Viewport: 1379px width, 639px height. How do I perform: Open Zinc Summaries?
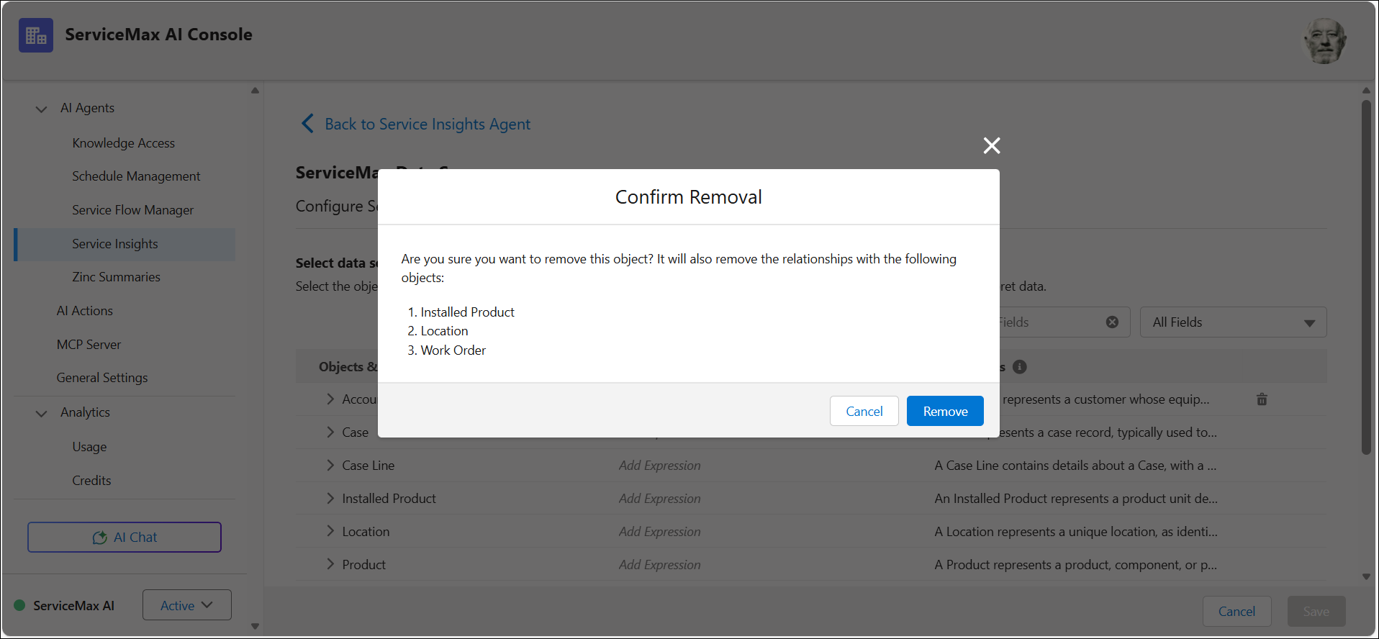pos(116,277)
